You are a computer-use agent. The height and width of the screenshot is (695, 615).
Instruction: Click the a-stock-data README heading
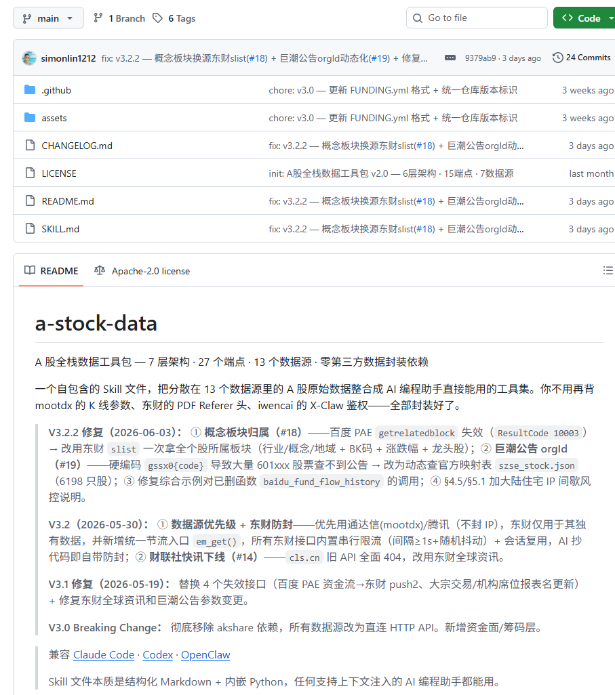[96, 323]
